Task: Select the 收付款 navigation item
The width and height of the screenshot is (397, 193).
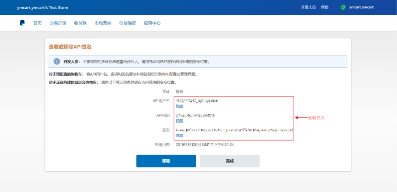Action: (x=80, y=23)
